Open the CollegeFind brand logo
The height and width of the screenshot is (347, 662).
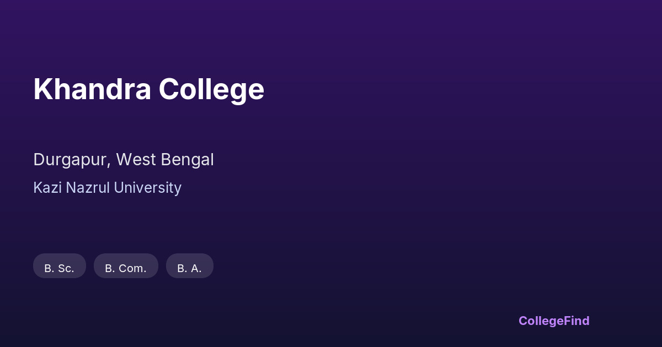click(553, 321)
